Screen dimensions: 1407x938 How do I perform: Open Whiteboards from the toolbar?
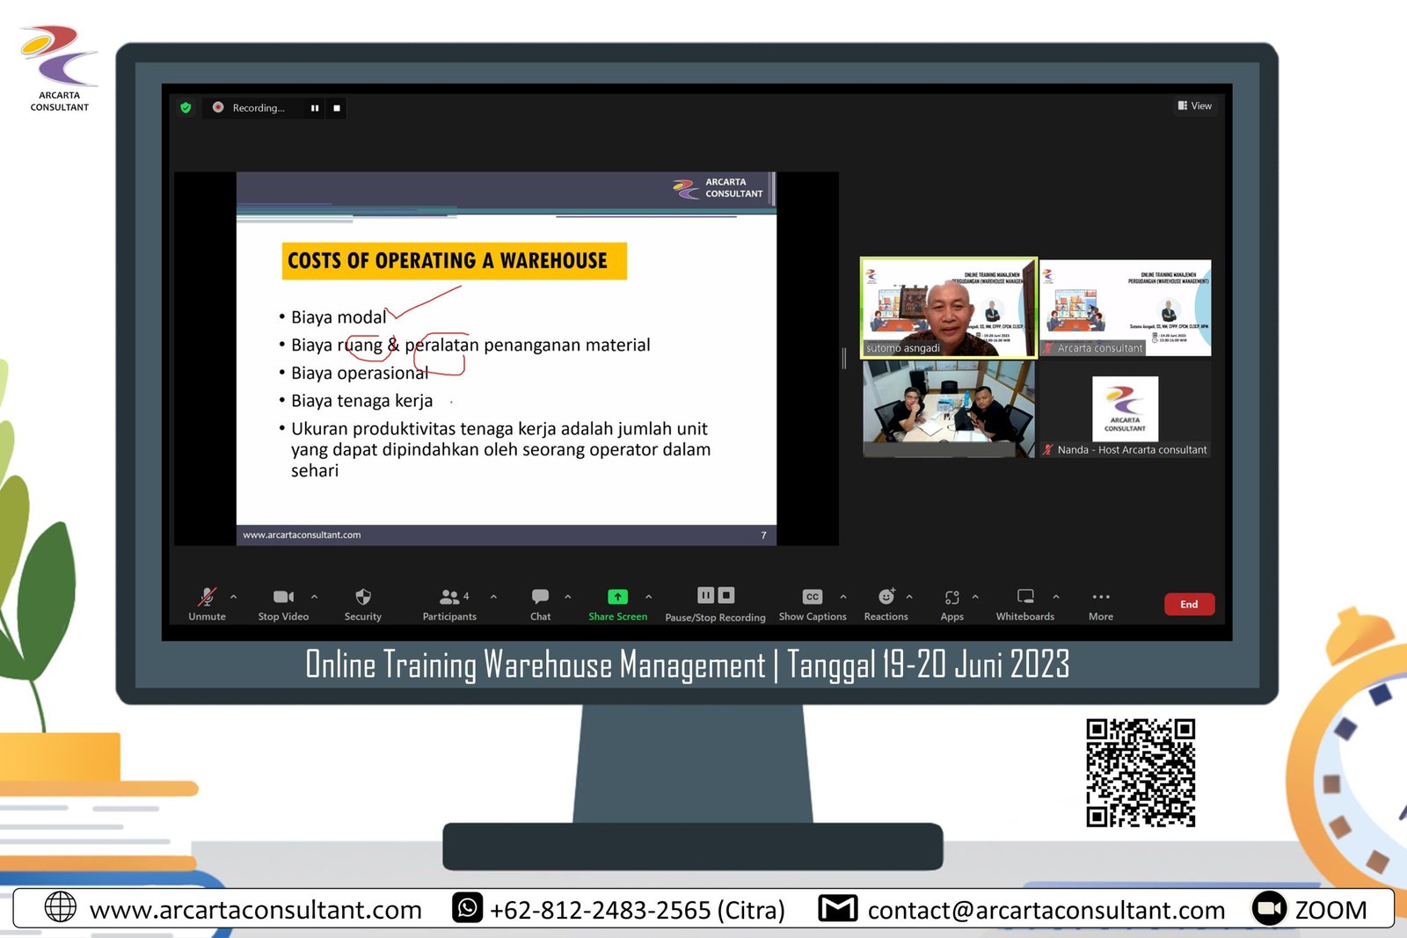pyautogui.click(x=1025, y=598)
